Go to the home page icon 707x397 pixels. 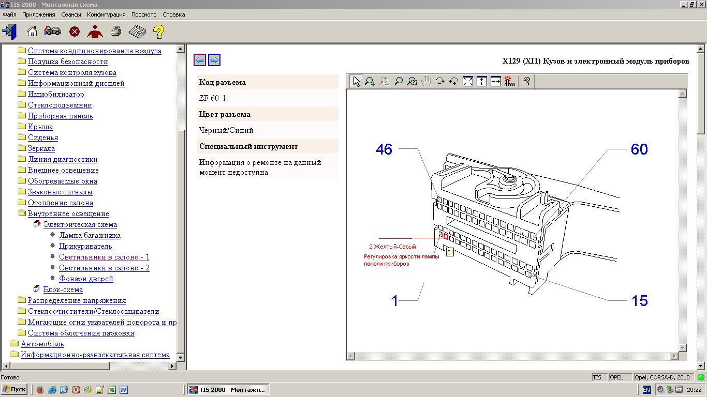click(32, 32)
